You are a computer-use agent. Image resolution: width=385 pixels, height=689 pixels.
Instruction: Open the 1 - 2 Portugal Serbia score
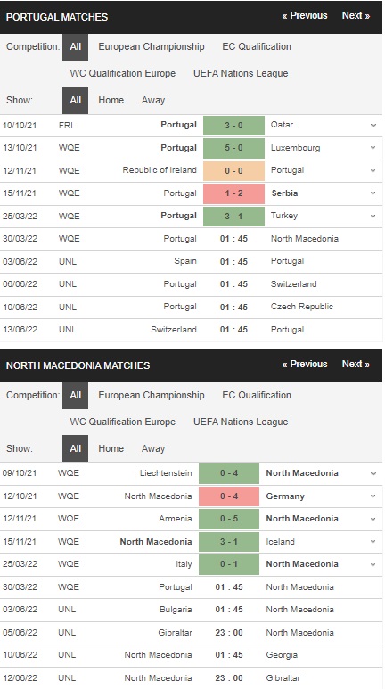point(233,193)
